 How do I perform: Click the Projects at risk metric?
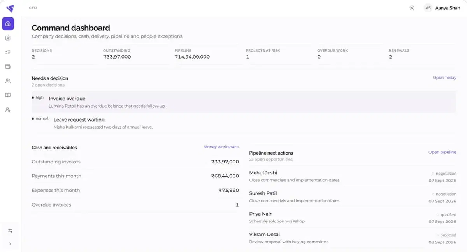pos(263,54)
